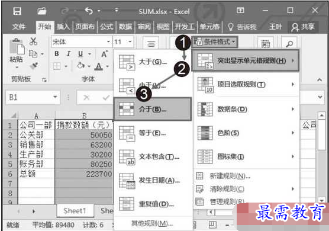Viewport: 329px width, 231px height.
Task: Open the Fill Color dropdown arrow
Action: pyautogui.click(x=89, y=66)
